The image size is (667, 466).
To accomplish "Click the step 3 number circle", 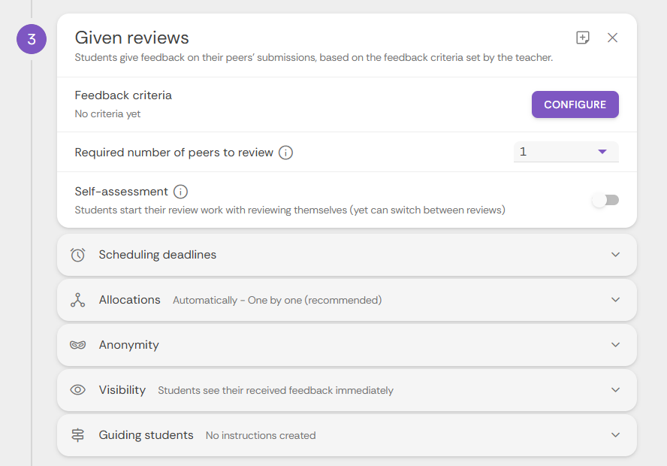I will (32, 40).
